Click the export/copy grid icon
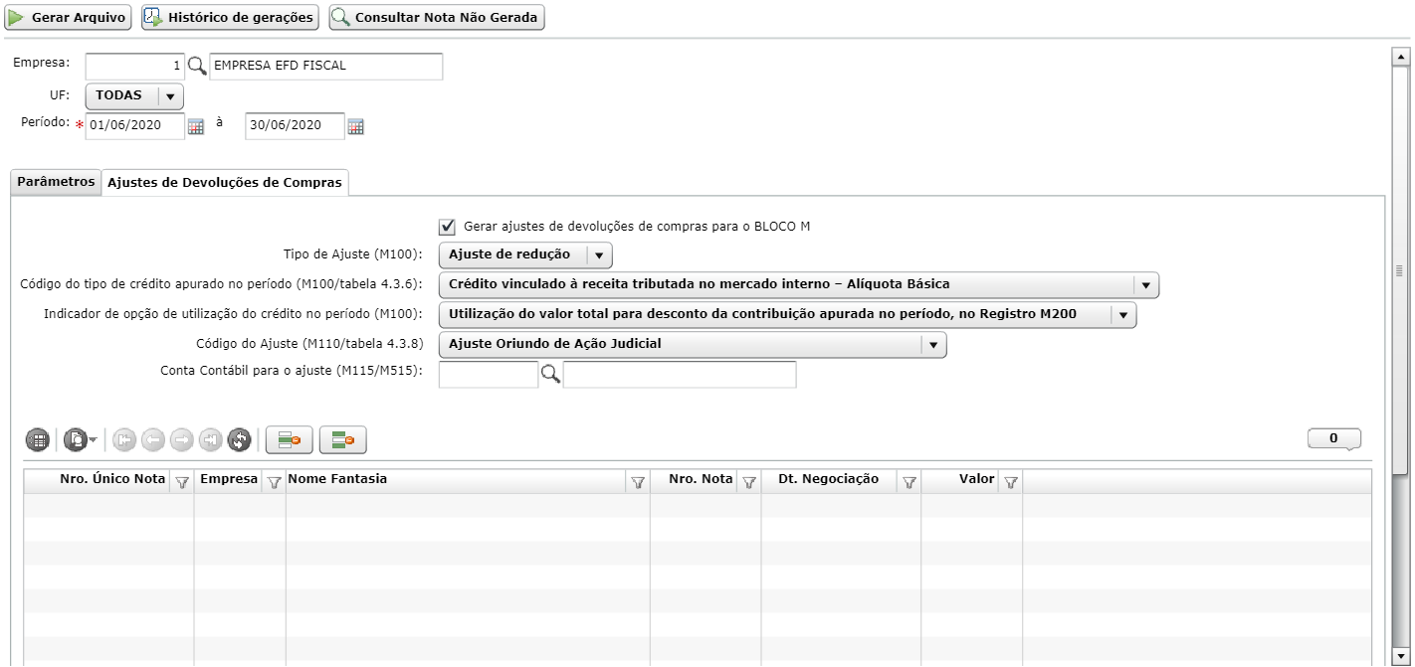This screenshot has width=1415, height=667. [x=76, y=438]
